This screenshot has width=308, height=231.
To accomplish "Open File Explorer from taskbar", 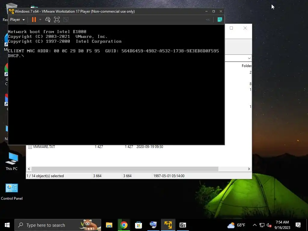I will click(x=109, y=225).
